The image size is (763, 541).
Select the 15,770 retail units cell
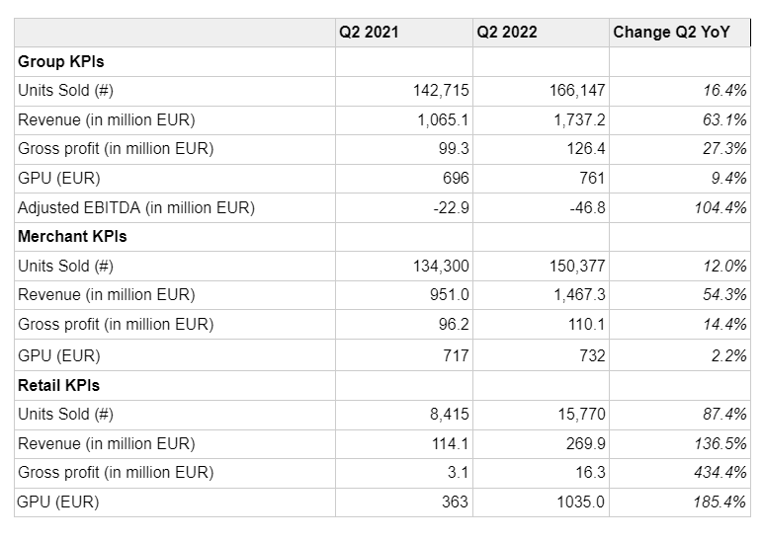pos(583,415)
